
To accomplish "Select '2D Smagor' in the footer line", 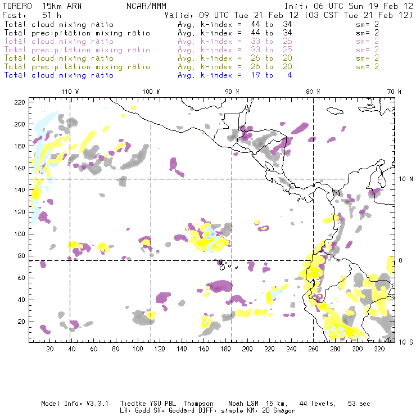I will [x=279, y=411].
